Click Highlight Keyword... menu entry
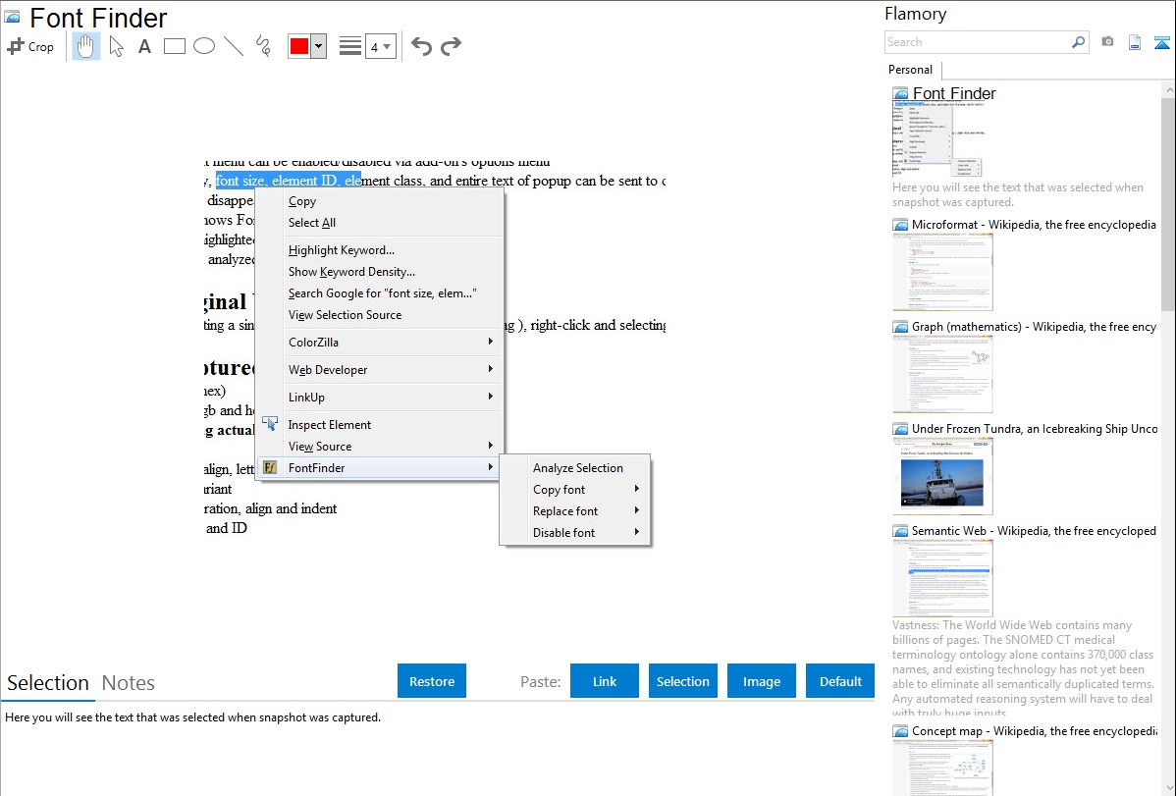Viewport: 1176px width, 796px height. [380, 250]
